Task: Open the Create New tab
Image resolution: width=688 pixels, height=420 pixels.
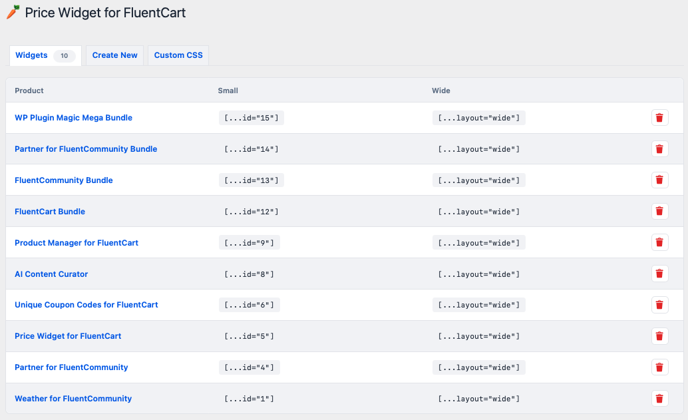Action: [x=114, y=55]
